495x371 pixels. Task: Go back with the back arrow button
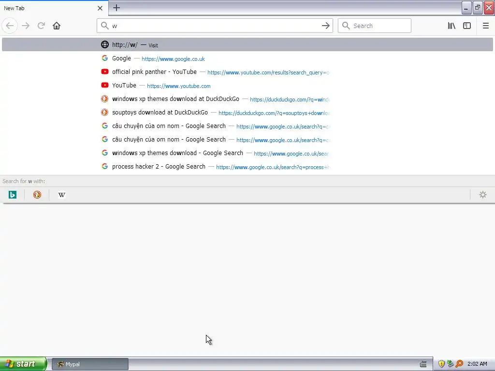pos(10,26)
